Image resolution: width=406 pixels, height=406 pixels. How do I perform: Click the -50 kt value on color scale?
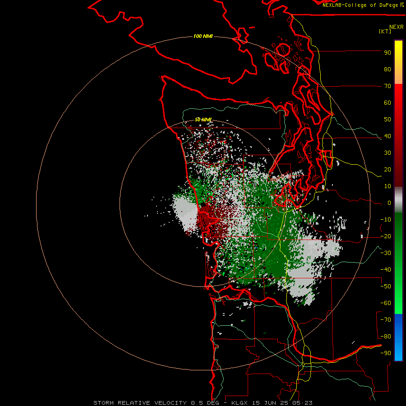[386, 286]
